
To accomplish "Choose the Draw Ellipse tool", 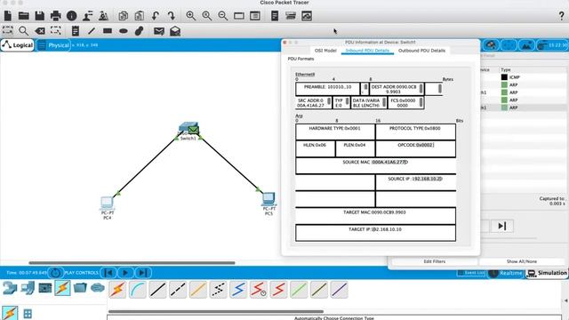I will pyautogui.click(x=124, y=31).
